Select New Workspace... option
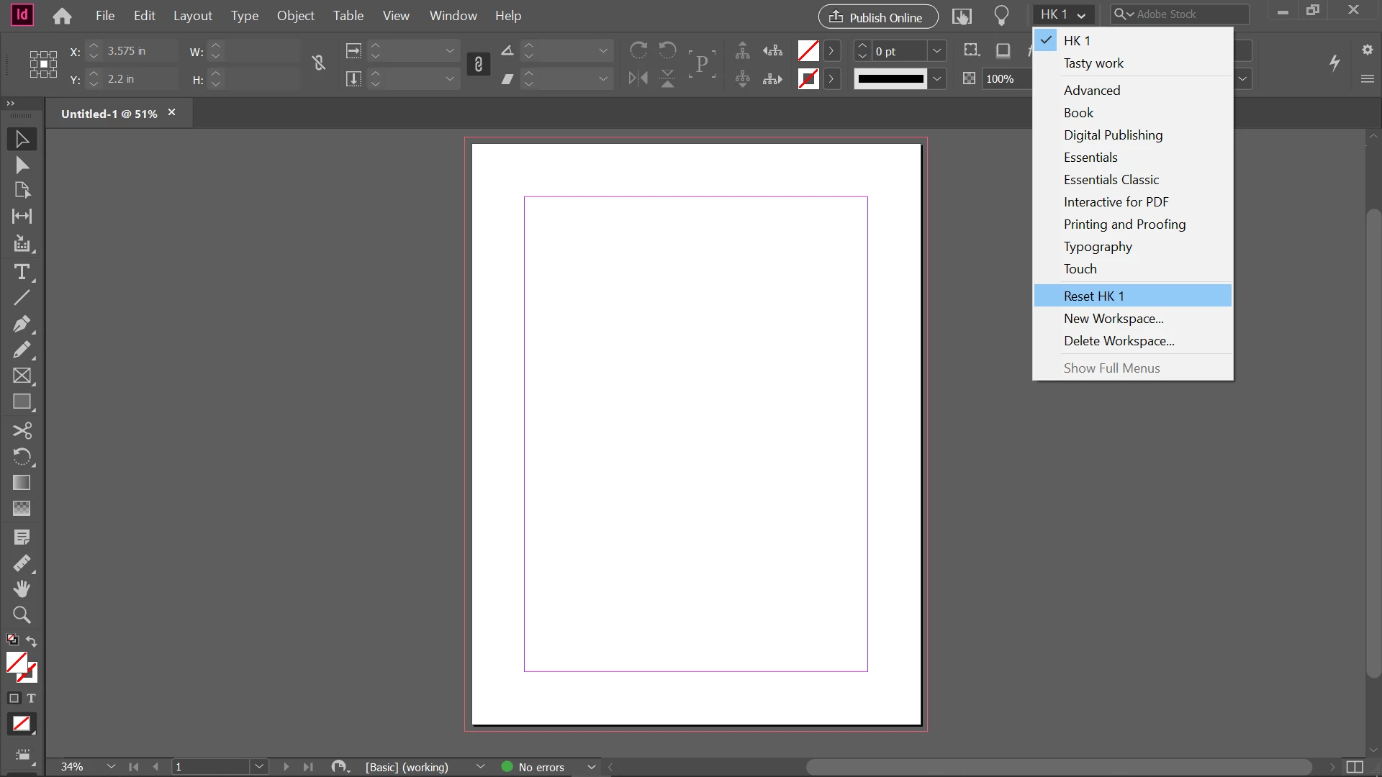 click(1114, 318)
